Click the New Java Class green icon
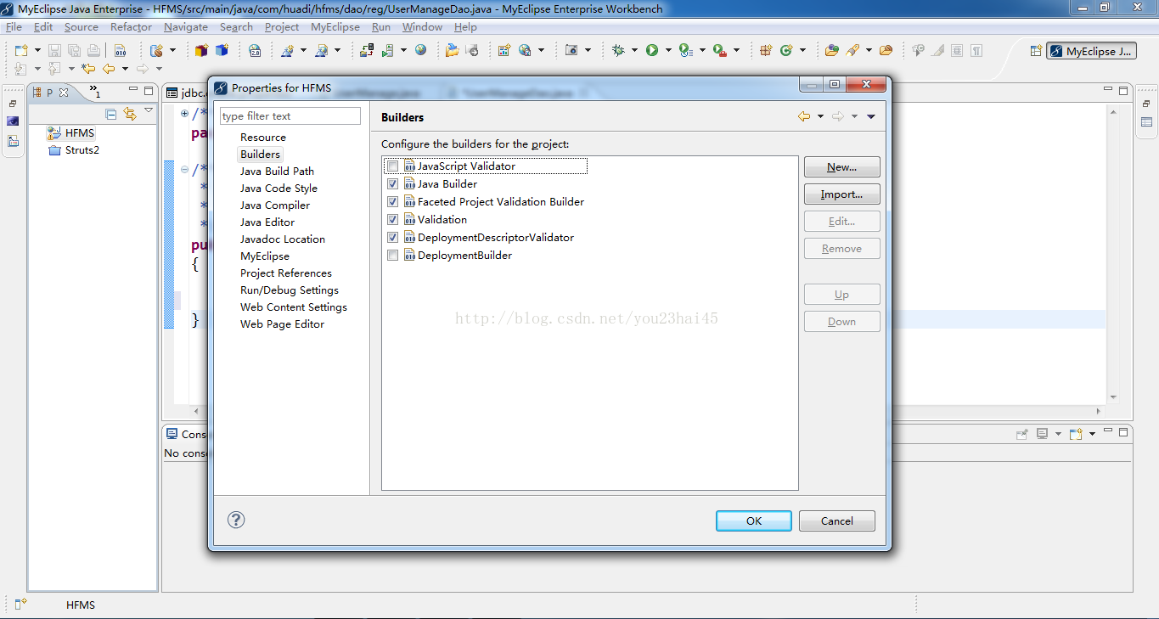This screenshot has width=1159, height=619. pyautogui.click(x=786, y=51)
